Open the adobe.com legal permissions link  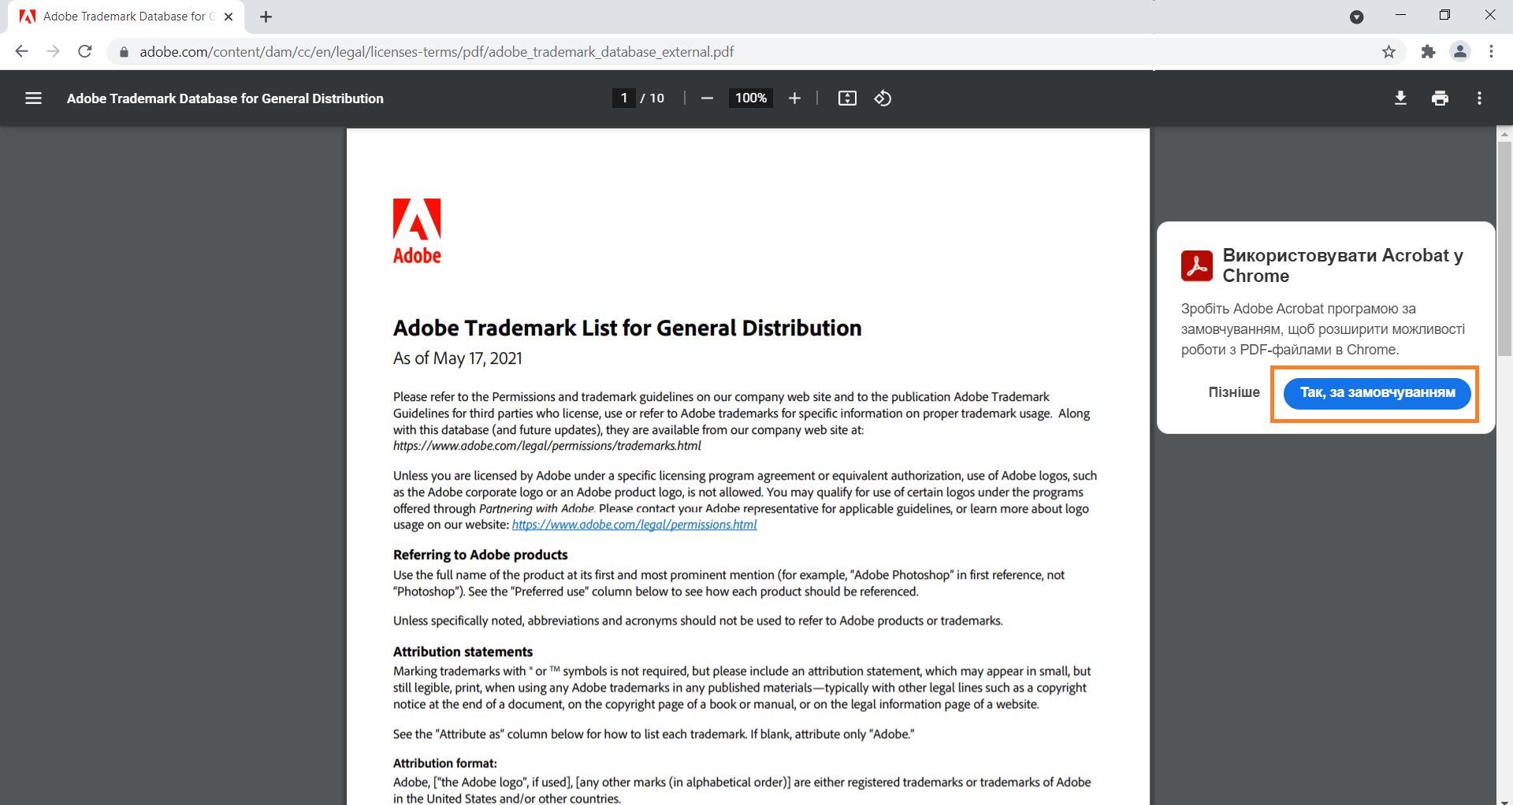coord(634,525)
